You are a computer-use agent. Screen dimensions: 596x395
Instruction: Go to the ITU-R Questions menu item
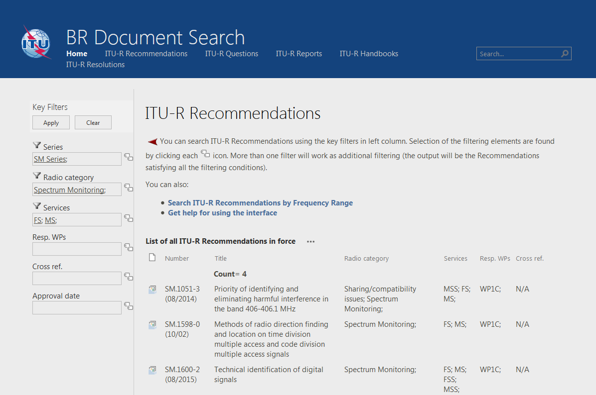[x=232, y=54]
